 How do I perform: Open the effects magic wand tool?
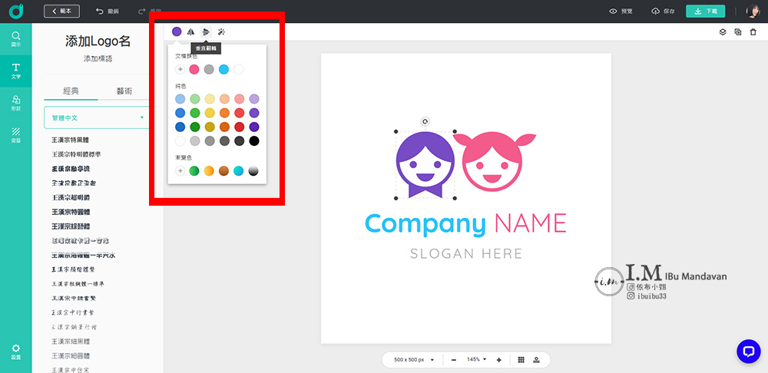click(221, 31)
